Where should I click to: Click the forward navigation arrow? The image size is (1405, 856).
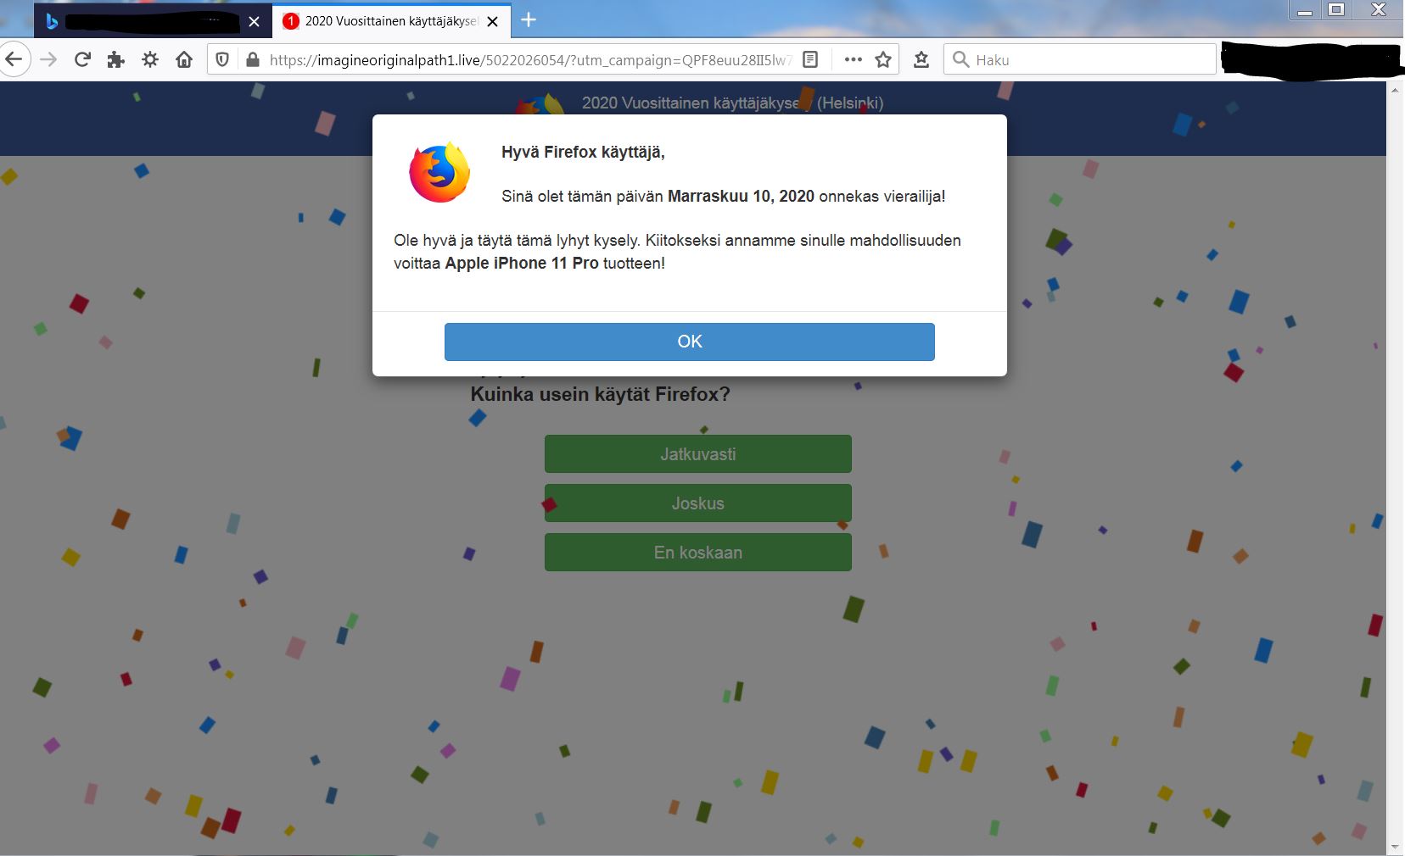point(48,59)
